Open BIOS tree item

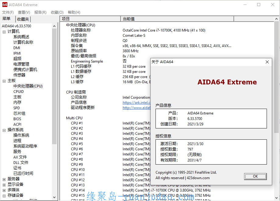17,119
